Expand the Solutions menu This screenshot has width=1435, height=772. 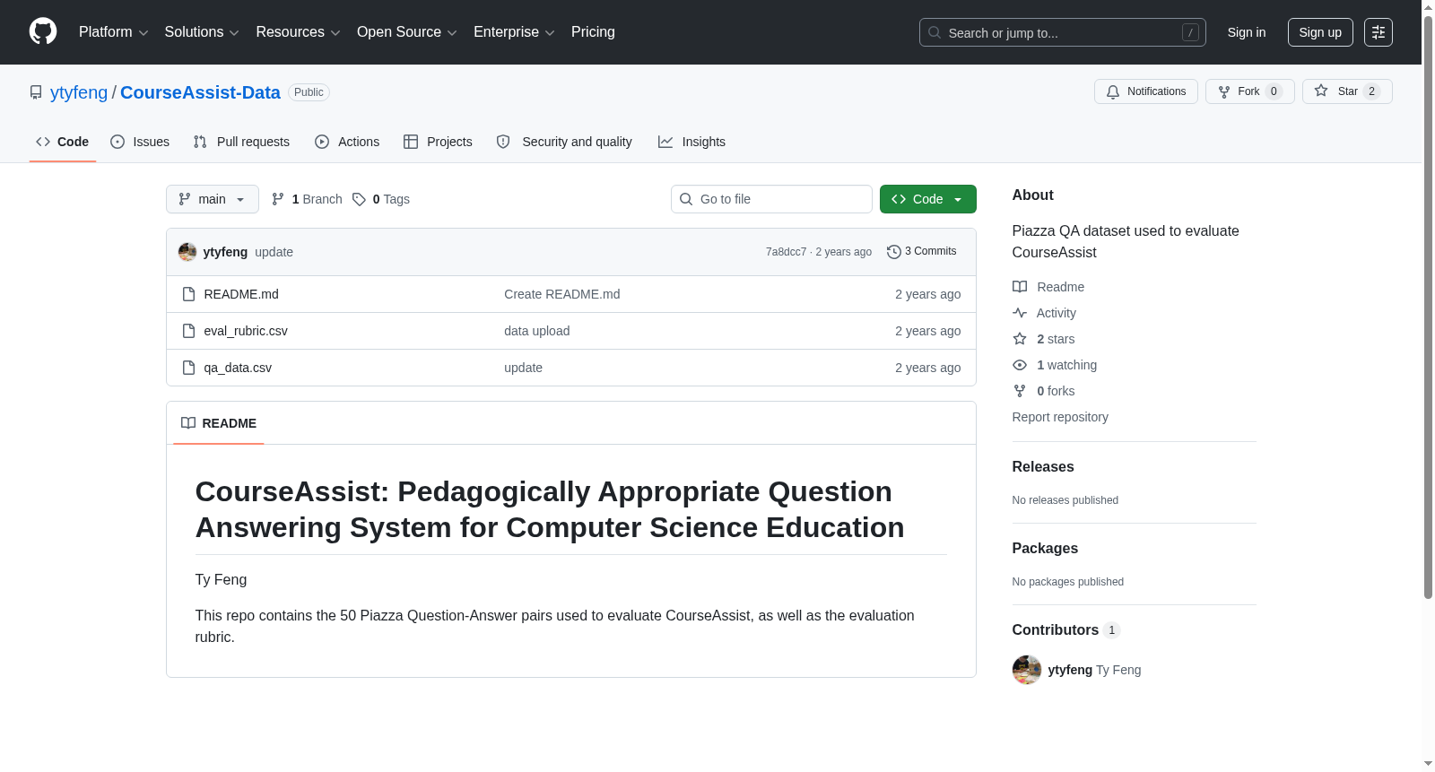[202, 32]
